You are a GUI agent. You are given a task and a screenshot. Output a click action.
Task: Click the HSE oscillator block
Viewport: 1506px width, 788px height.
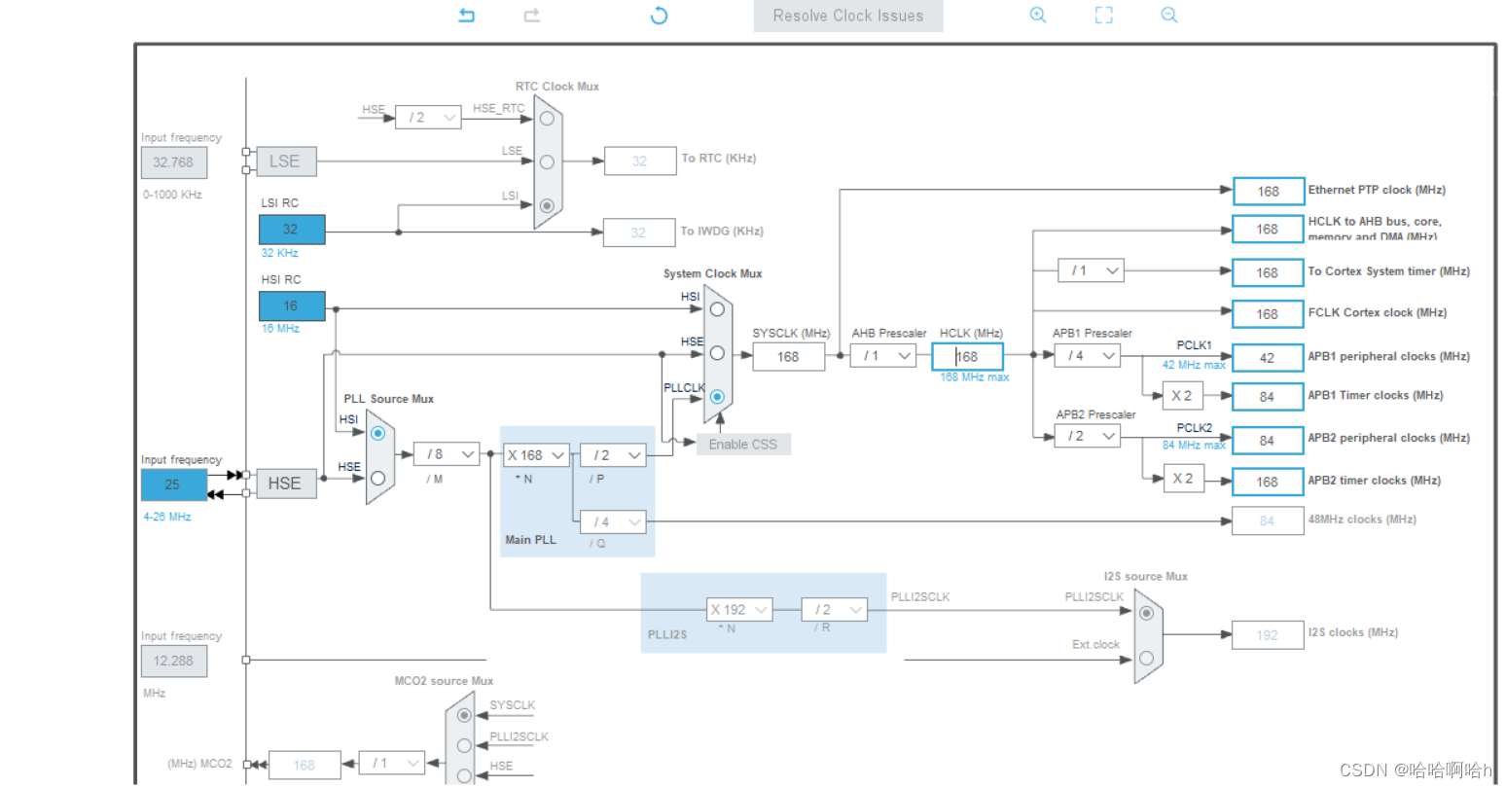[284, 484]
